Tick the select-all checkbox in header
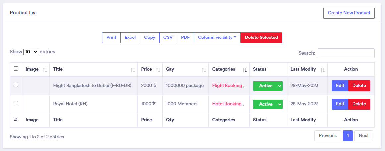This screenshot has width=385, height=151. 16,69
